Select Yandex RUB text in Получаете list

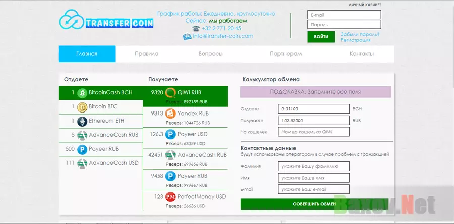[x=193, y=113]
